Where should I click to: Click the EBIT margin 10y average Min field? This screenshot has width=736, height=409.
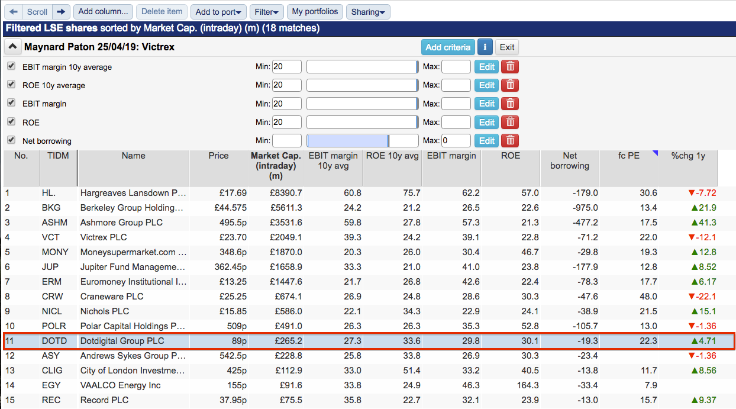pyautogui.click(x=287, y=67)
